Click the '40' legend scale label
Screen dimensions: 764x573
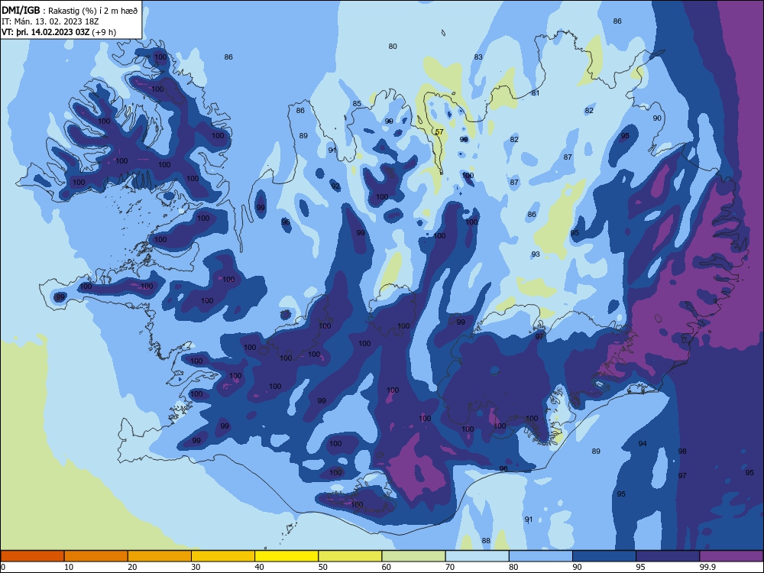point(260,567)
